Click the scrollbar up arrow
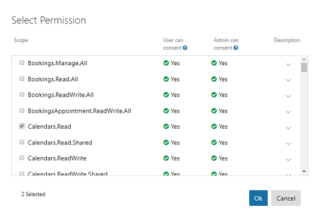This screenshot has height=213, width=319. coord(304,60)
